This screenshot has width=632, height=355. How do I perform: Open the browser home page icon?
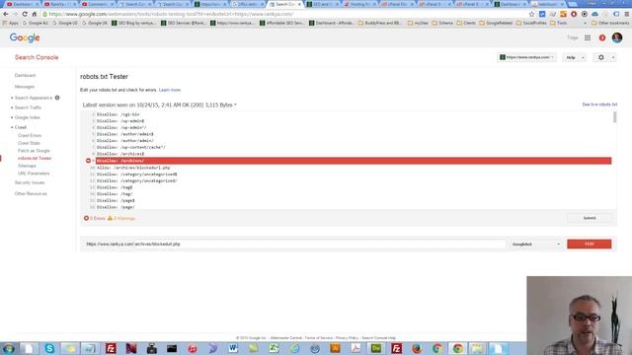[35, 14]
